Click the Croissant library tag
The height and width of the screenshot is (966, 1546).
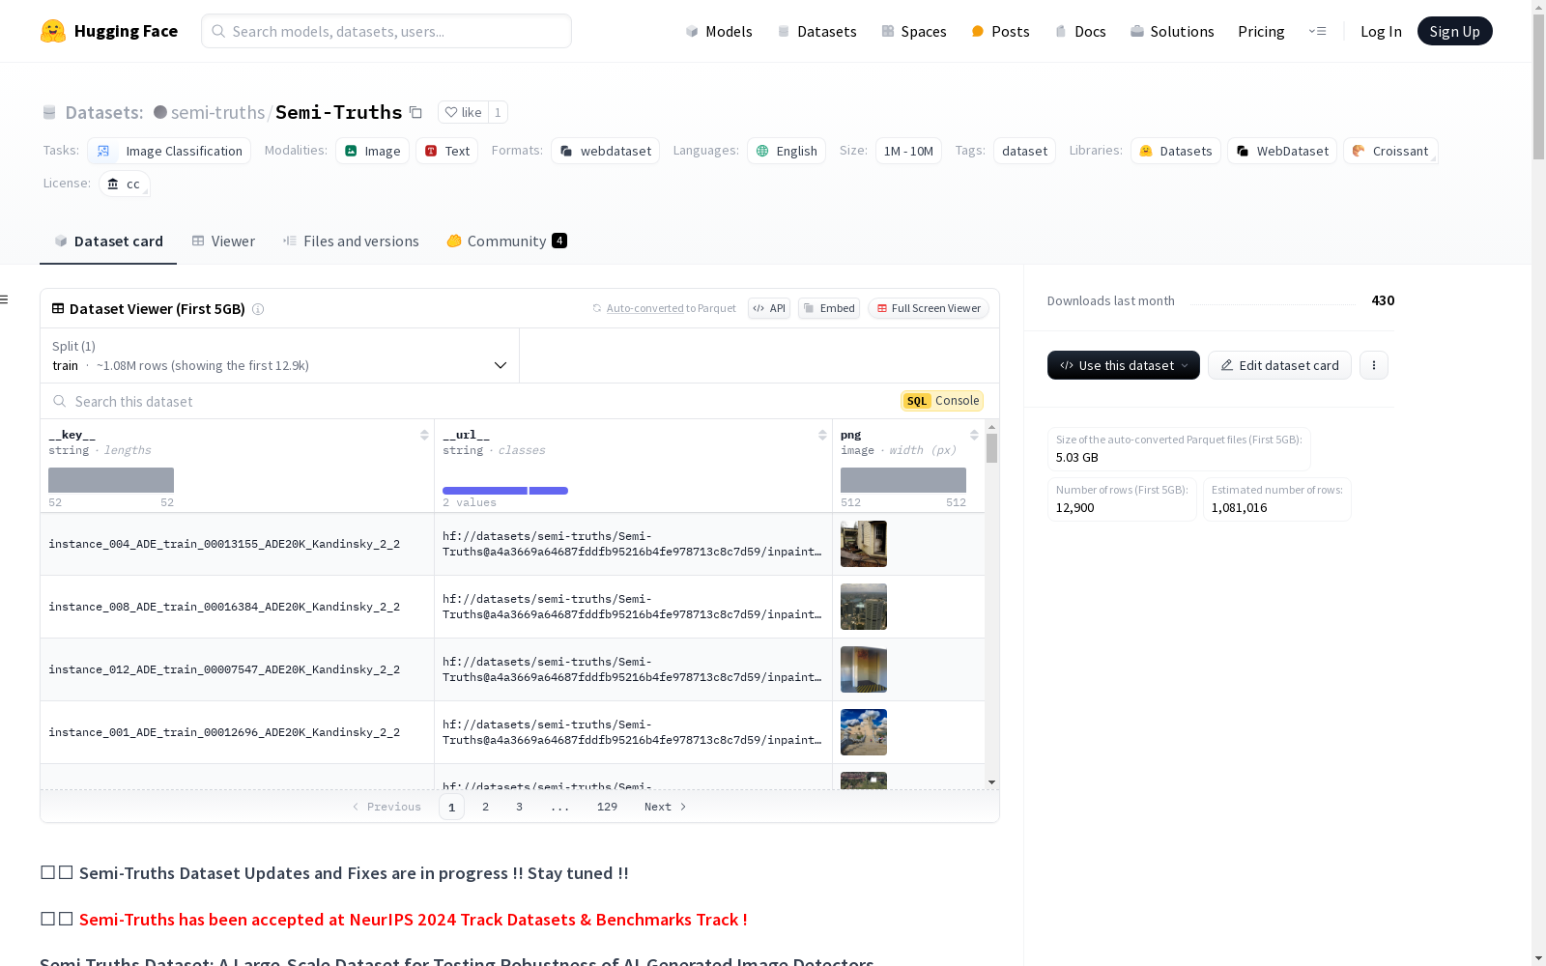pyautogui.click(x=1390, y=151)
